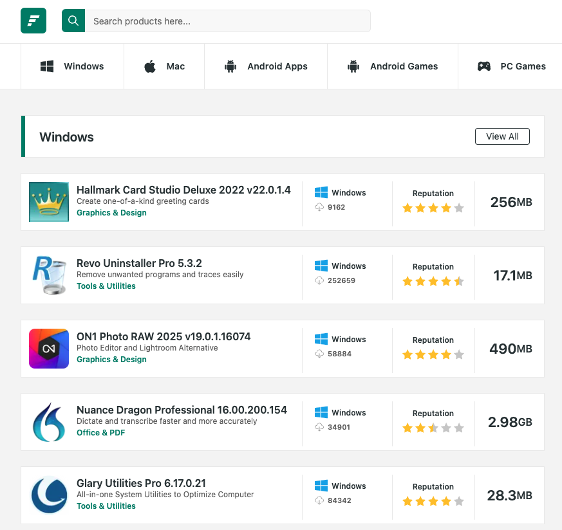
Task: Open the Glary Utilities app icon
Action: (49, 496)
